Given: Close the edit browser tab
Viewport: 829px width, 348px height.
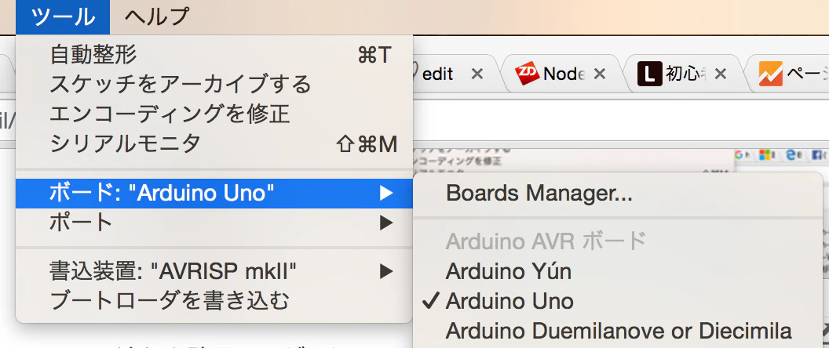Looking at the screenshot, I should [477, 74].
